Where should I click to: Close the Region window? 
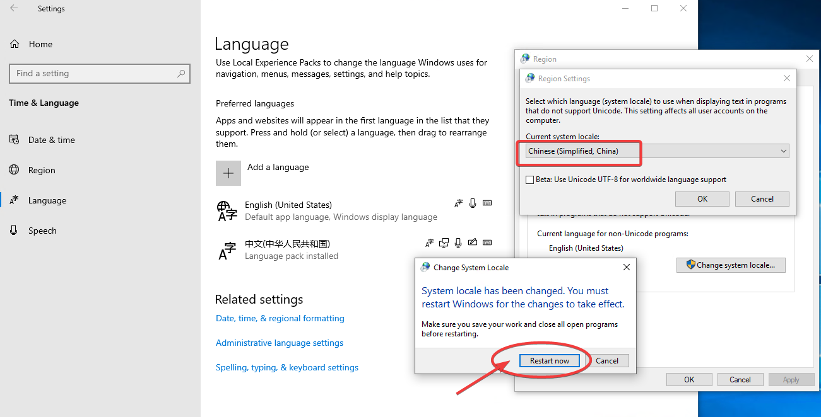tap(810, 59)
